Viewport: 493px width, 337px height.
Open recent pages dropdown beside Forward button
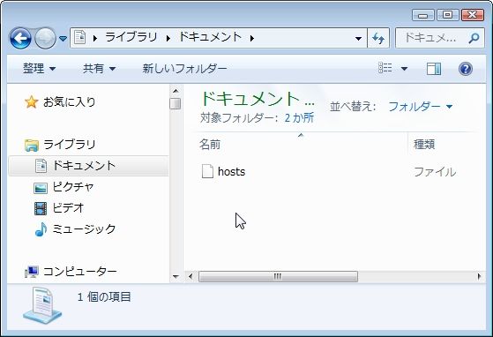coord(63,39)
